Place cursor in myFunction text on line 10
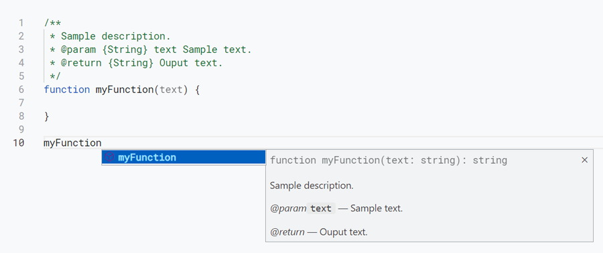Image resolution: width=603 pixels, height=253 pixels. click(x=72, y=143)
